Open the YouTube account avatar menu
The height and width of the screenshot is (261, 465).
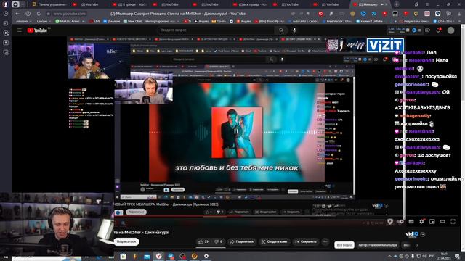[x=450, y=30]
